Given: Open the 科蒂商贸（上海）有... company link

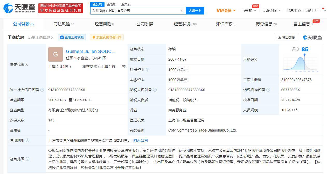Looking at the screenshot, I should (x=100, y=67).
